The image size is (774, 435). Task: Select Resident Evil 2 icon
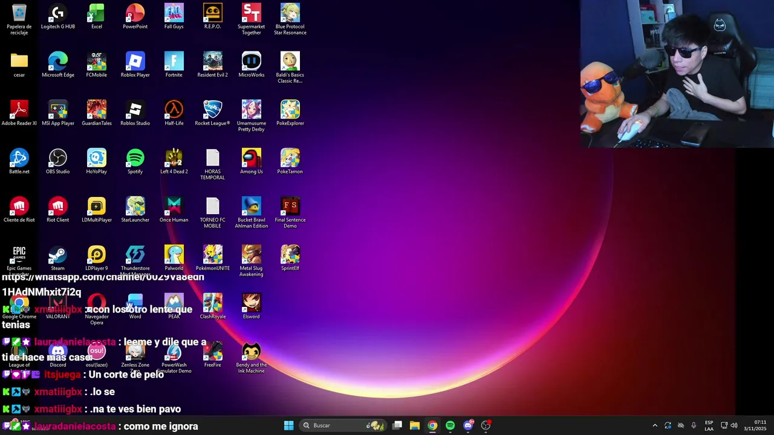click(x=213, y=65)
